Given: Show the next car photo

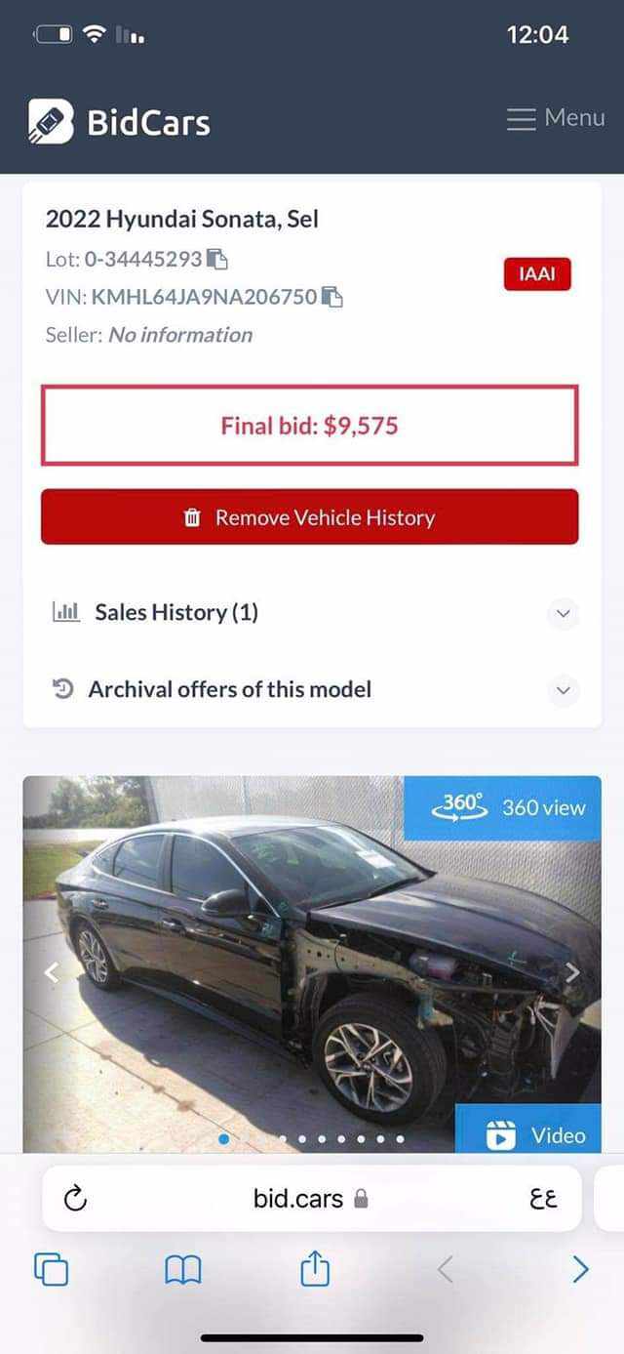Looking at the screenshot, I should tap(573, 972).
